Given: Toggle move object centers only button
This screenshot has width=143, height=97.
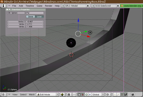Looking at the screenshot, I should 74,95.
